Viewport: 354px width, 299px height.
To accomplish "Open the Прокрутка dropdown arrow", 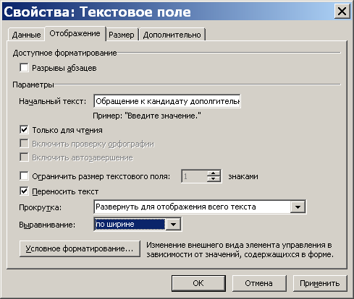I will [298, 207].
